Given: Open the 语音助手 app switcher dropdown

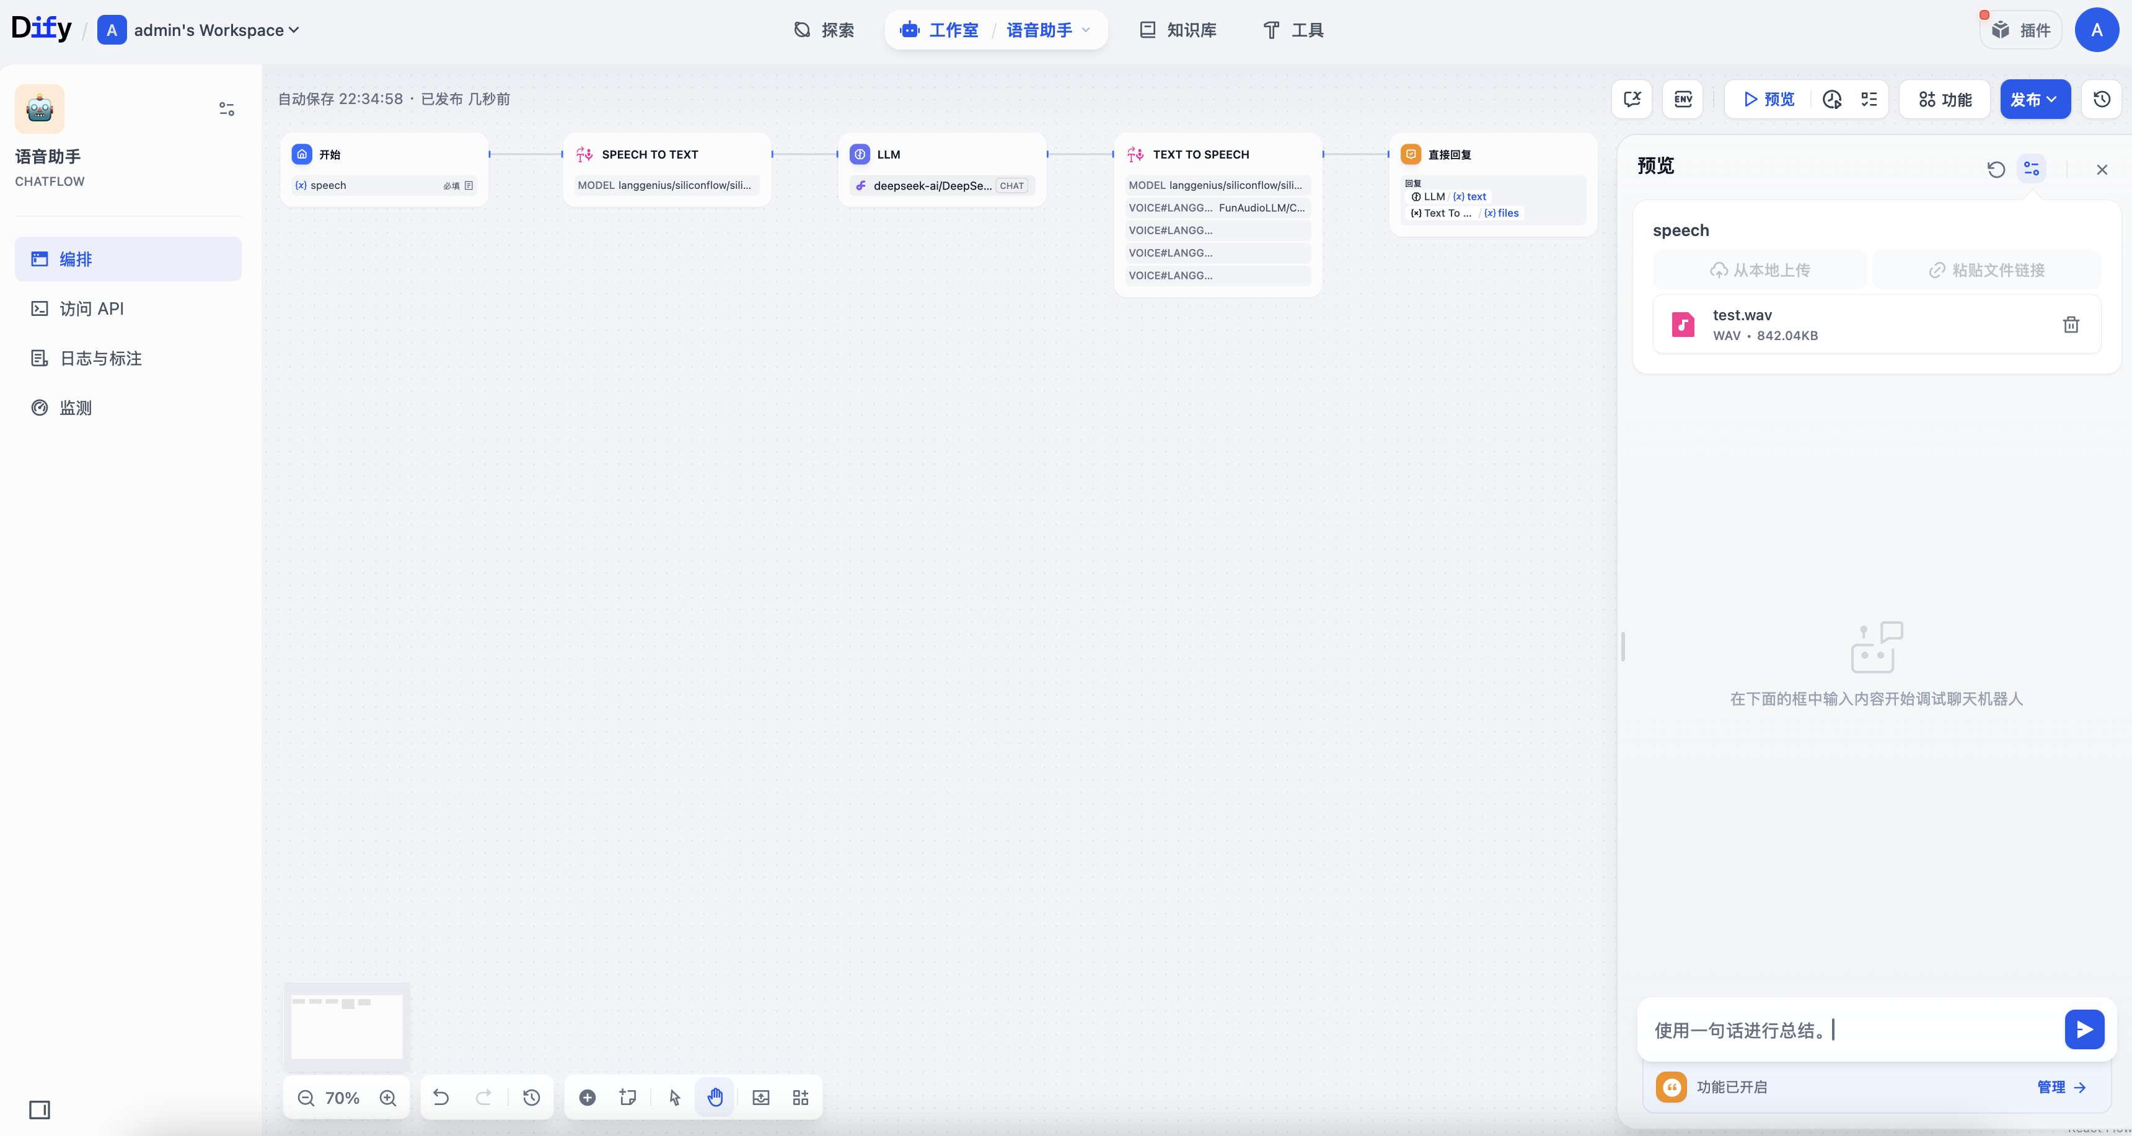Looking at the screenshot, I should coord(1048,30).
